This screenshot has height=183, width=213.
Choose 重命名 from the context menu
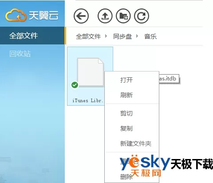click(x=130, y=162)
